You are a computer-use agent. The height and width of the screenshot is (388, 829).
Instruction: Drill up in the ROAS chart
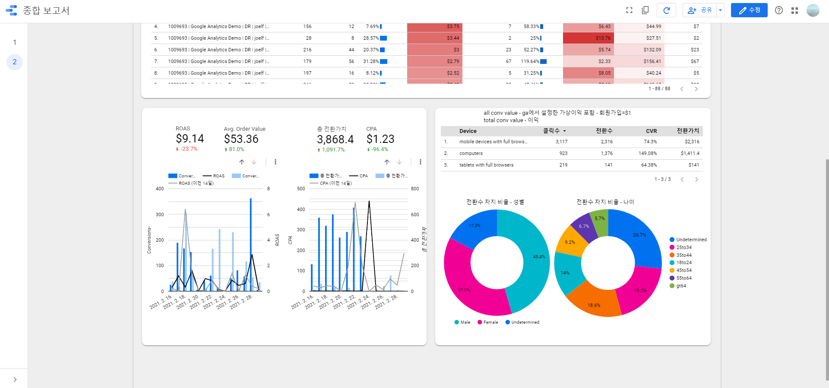coord(242,162)
